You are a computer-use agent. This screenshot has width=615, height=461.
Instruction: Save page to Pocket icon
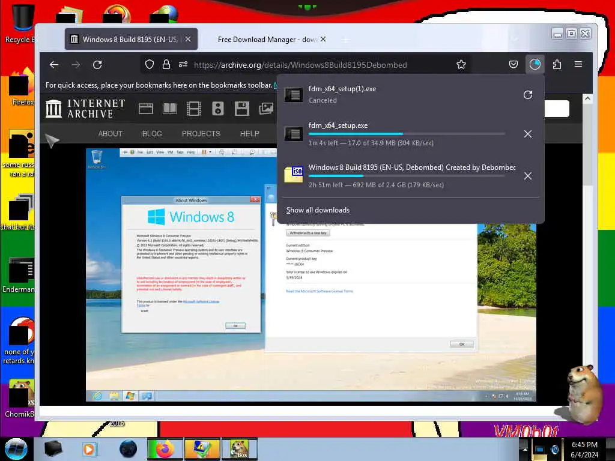513,64
